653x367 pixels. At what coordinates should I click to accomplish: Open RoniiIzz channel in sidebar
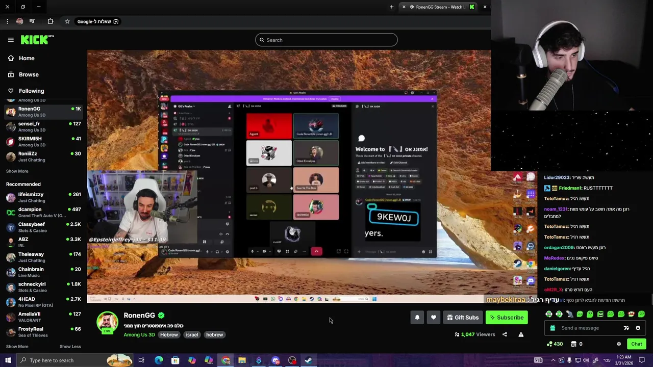coord(43,156)
